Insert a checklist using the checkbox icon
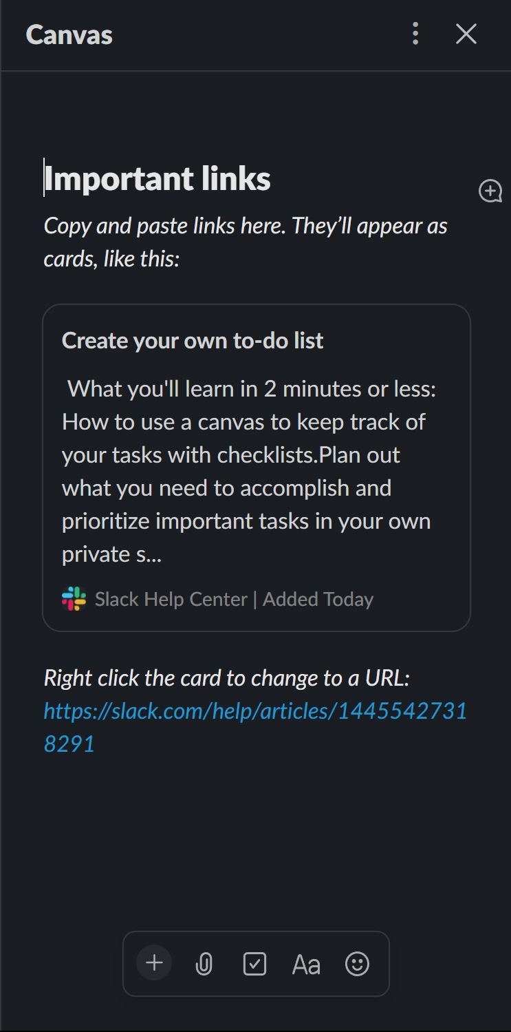The image size is (511, 1032). (x=255, y=963)
